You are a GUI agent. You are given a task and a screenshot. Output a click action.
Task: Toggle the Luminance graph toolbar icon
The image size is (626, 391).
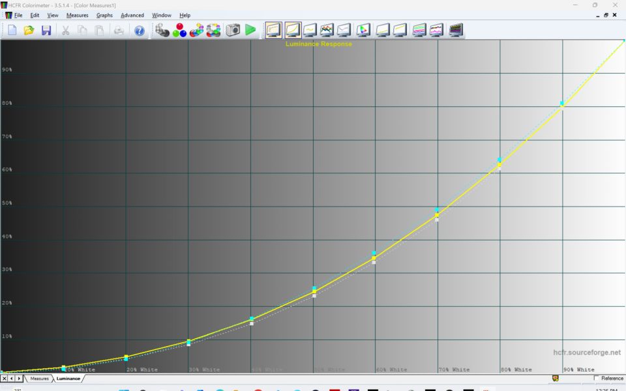[293, 31]
